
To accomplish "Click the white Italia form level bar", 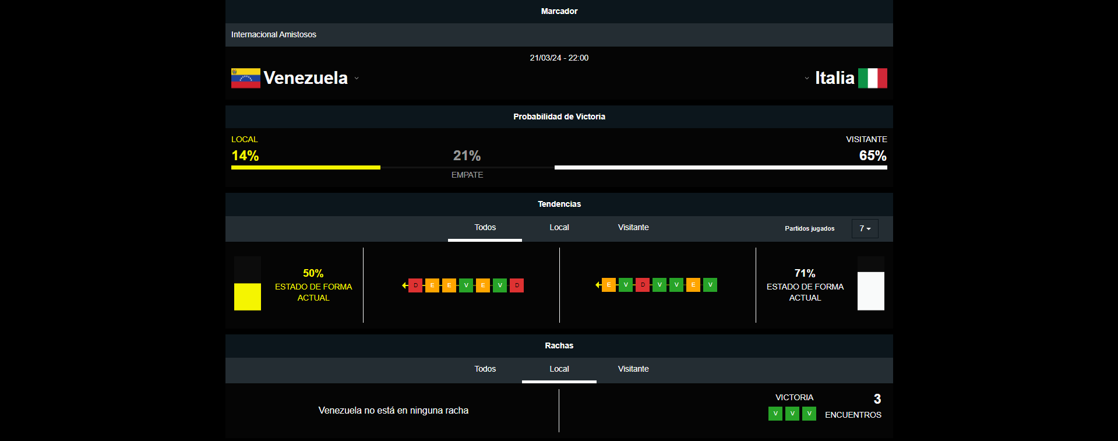I will point(871,291).
